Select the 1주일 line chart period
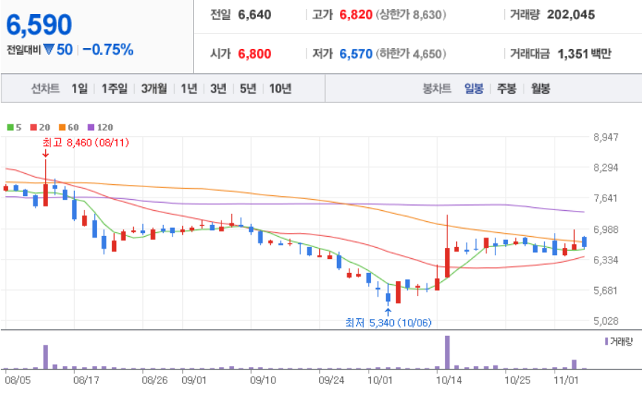 click(x=114, y=88)
